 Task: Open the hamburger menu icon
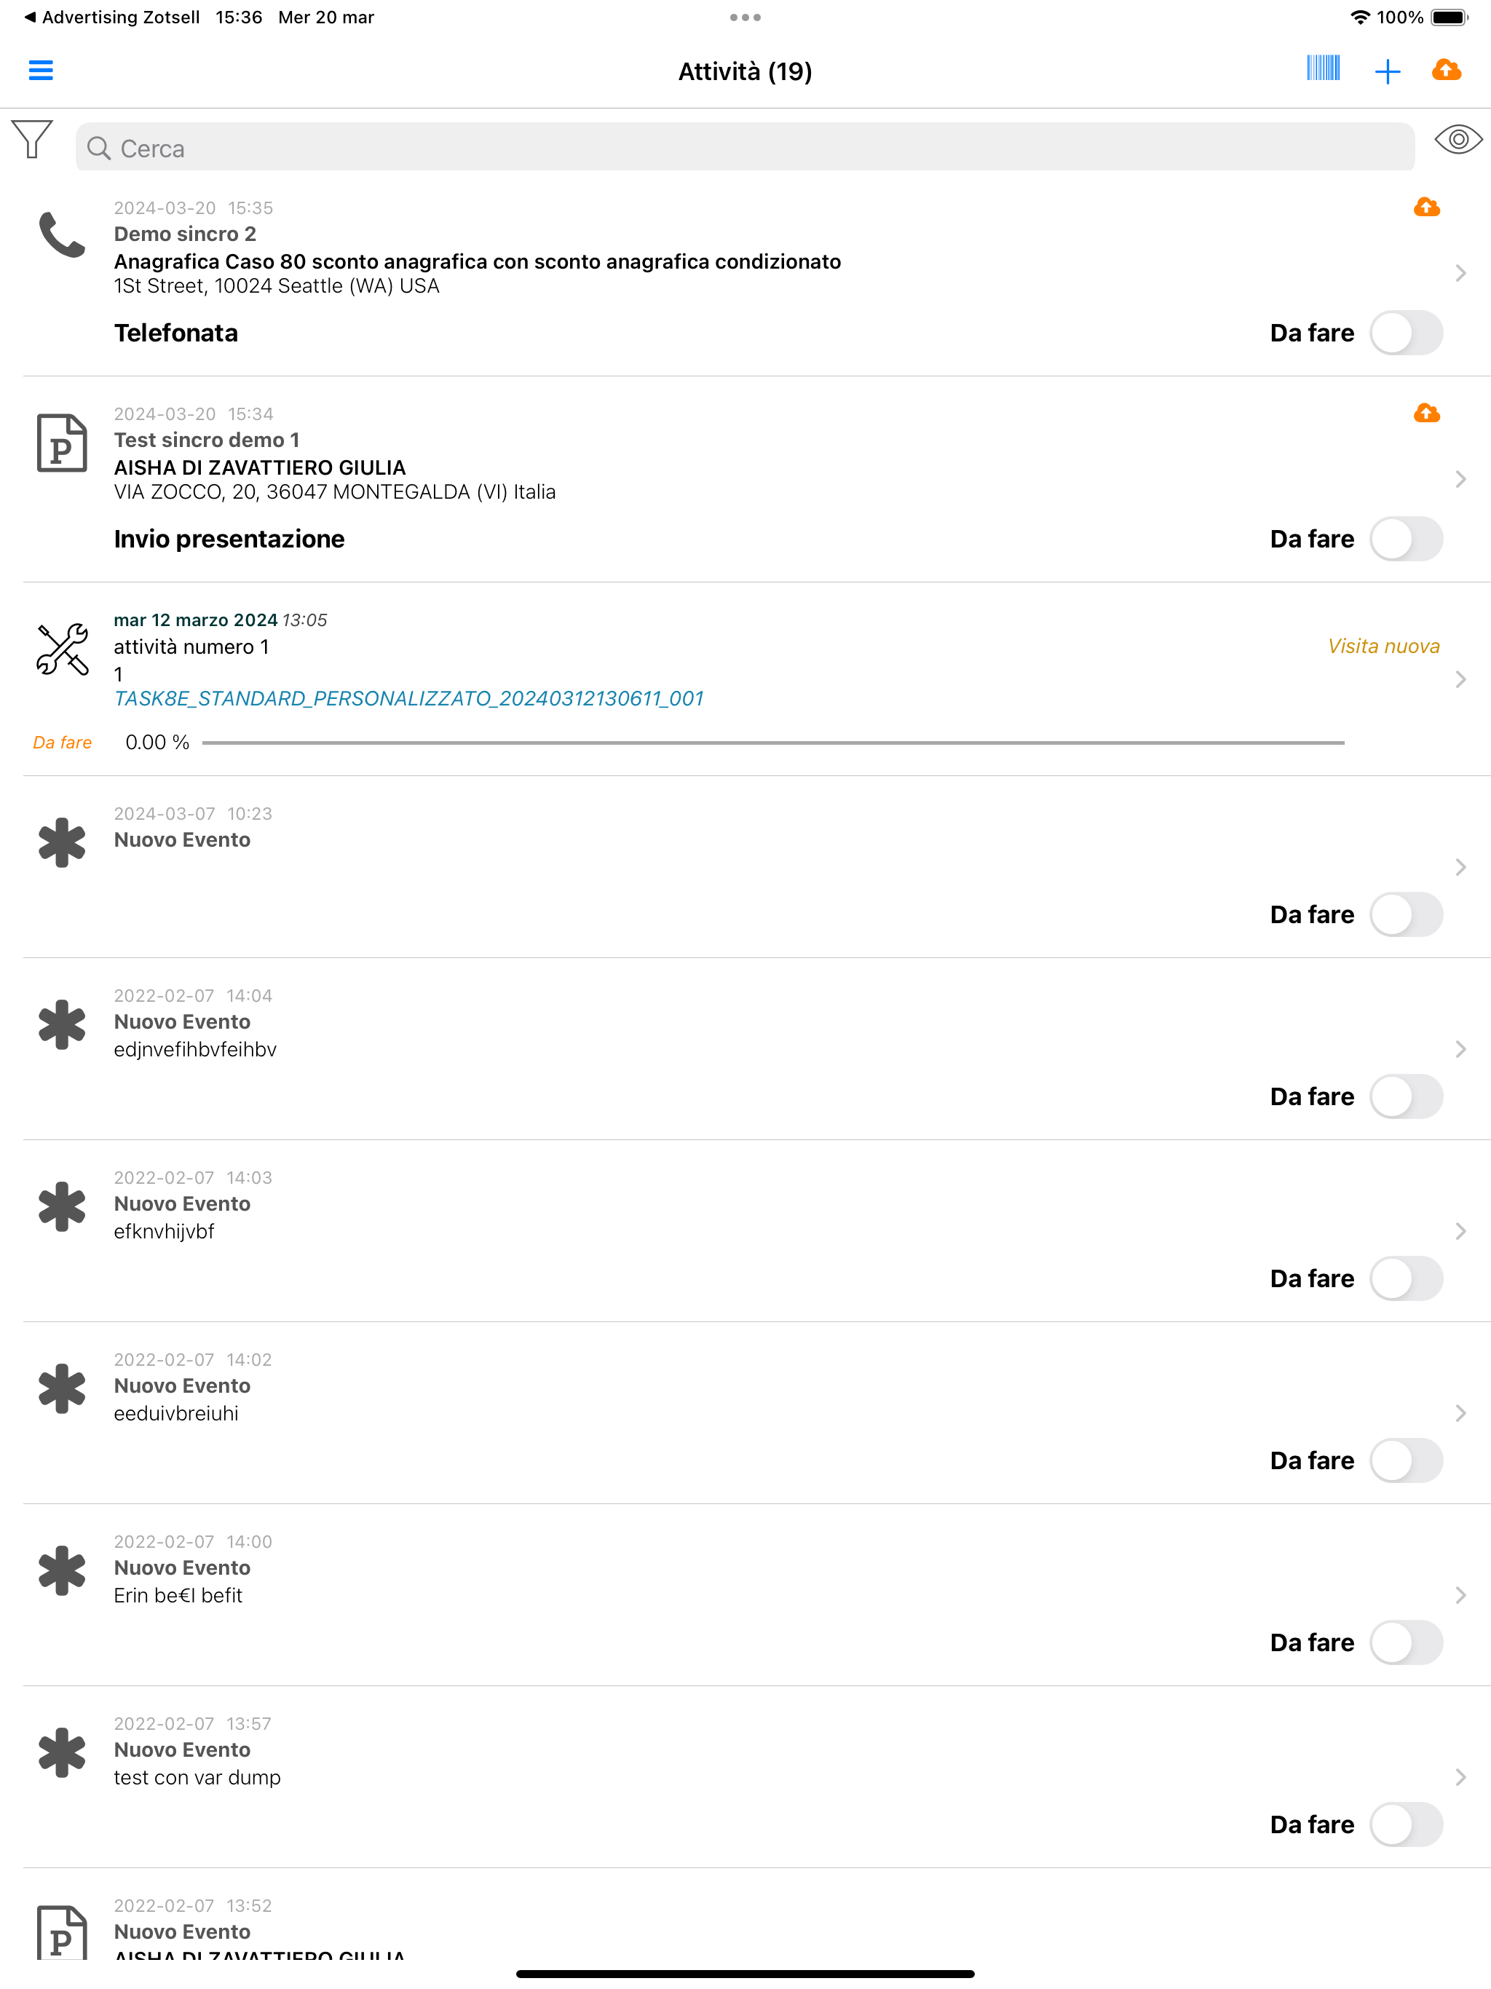click(x=41, y=70)
